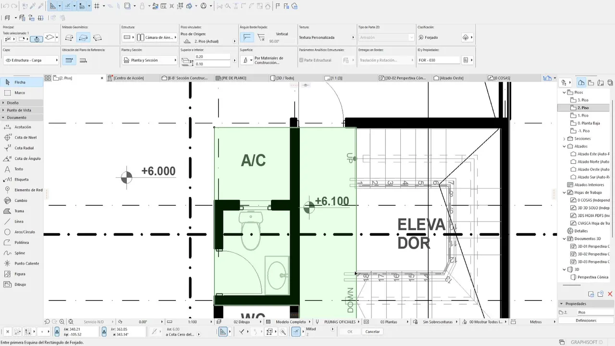Select the Línea tool

pos(22,222)
